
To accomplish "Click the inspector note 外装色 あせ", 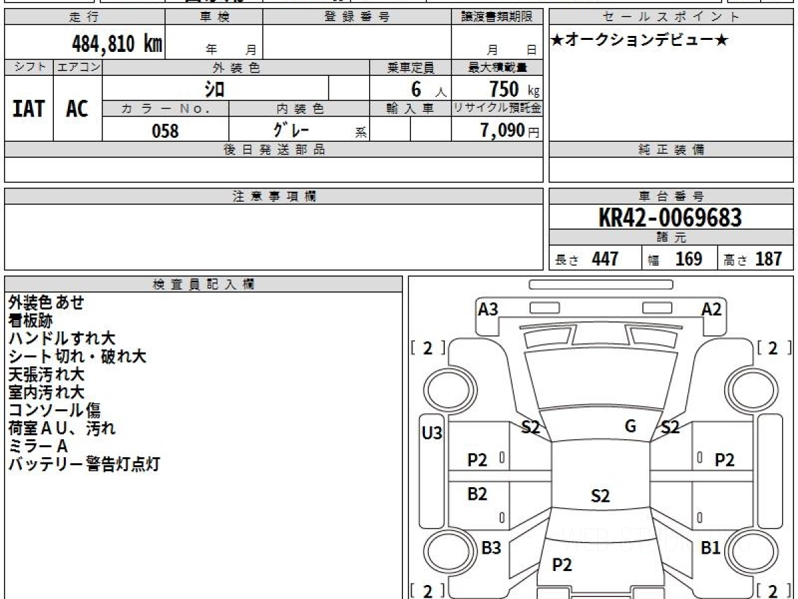I will point(47,302).
